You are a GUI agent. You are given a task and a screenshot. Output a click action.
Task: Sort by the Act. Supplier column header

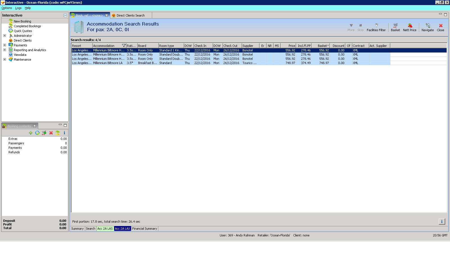point(380,46)
